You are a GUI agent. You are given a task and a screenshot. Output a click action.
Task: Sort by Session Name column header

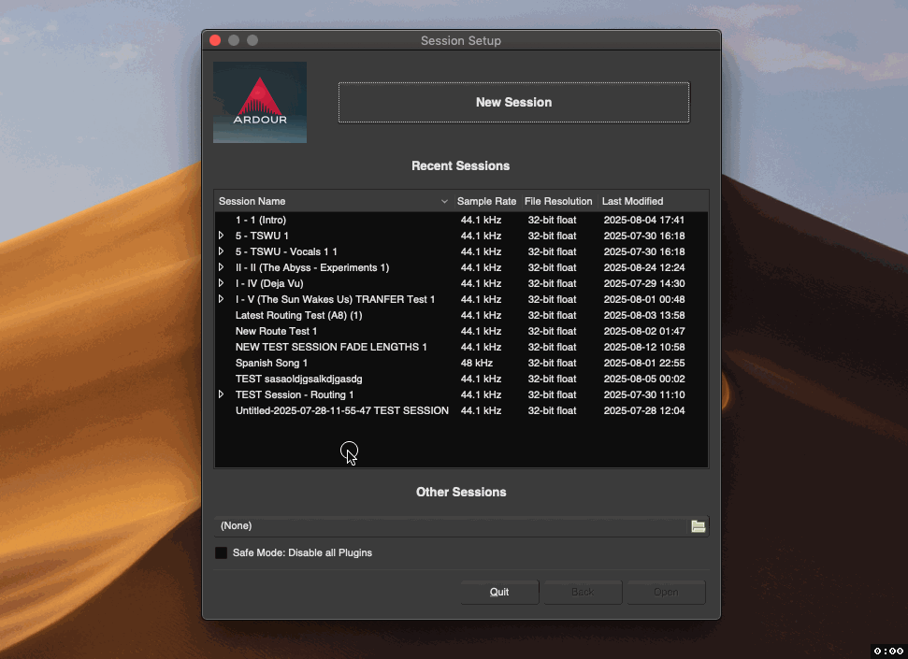327,201
